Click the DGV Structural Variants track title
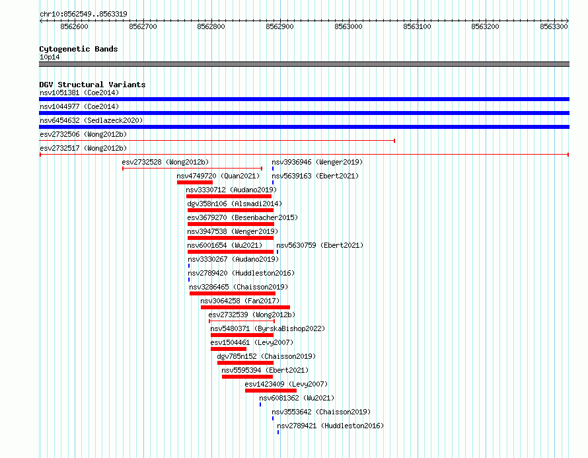 [92, 85]
